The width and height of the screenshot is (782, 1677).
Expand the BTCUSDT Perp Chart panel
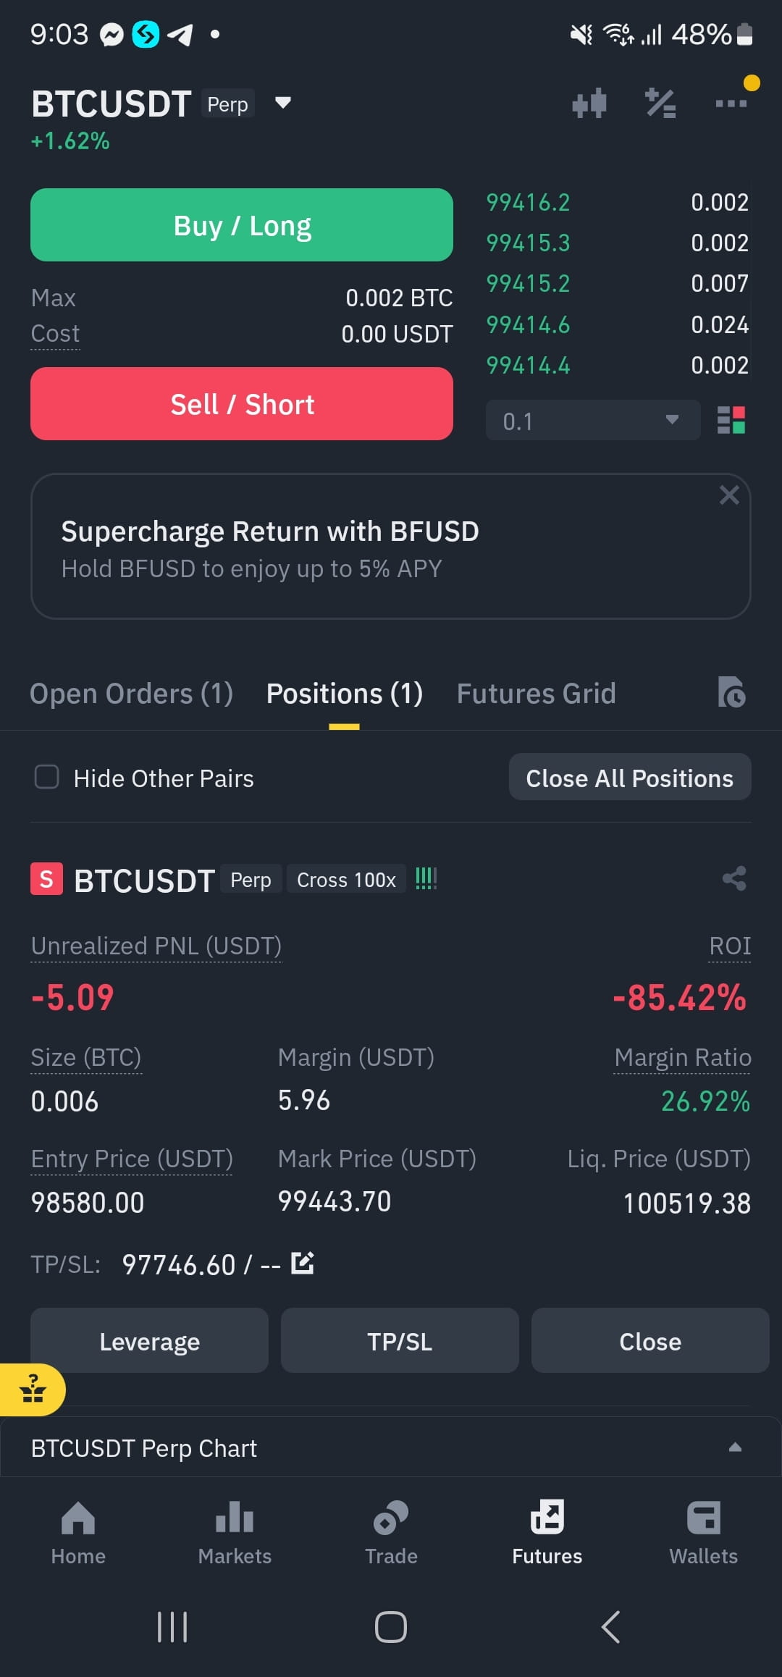pyautogui.click(x=735, y=1447)
